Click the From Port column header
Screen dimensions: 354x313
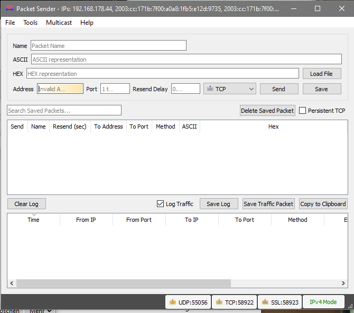click(x=139, y=220)
